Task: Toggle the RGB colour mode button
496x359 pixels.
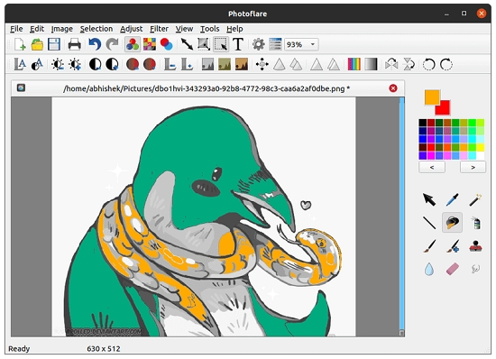Action: pyautogui.click(x=133, y=44)
